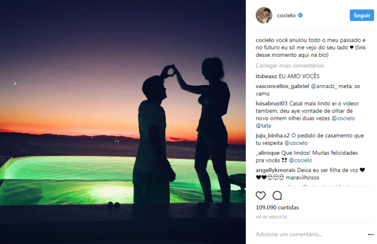Expand Carregar mais comentários
The height and width of the screenshot is (244, 377).
pos(290,65)
